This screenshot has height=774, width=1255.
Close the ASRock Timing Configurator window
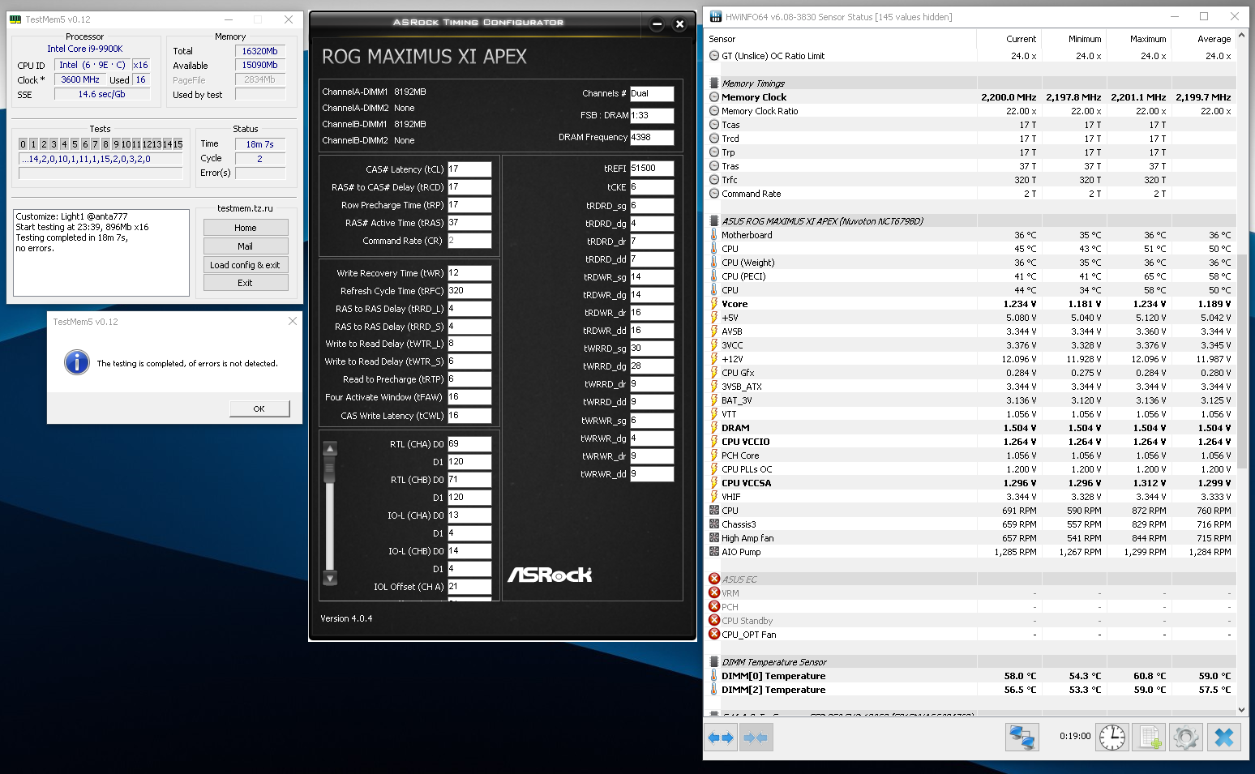click(x=680, y=24)
